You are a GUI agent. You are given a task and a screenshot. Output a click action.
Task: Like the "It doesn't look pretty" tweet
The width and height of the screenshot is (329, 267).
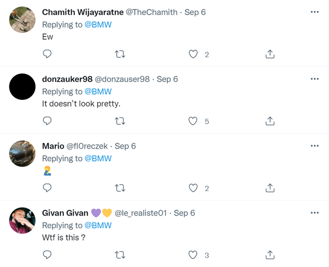(193, 121)
